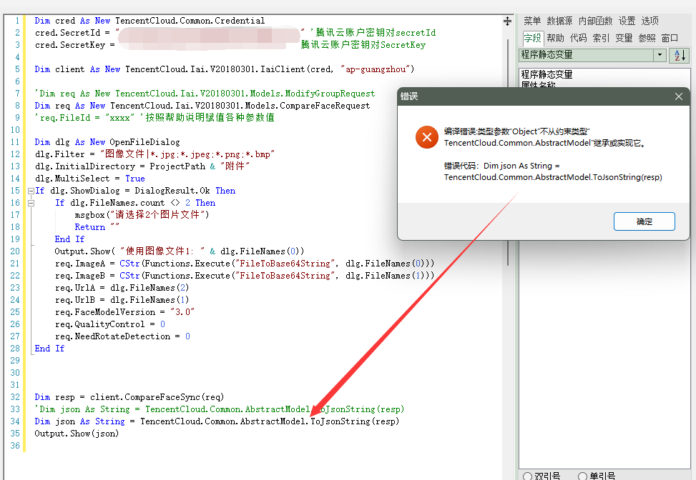
Task: Select the 双引号 radio button
Action: 527,476
